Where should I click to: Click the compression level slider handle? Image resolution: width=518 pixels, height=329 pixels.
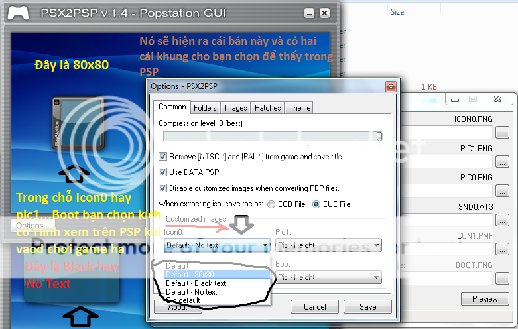pyautogui.click(x=379, y=136)
